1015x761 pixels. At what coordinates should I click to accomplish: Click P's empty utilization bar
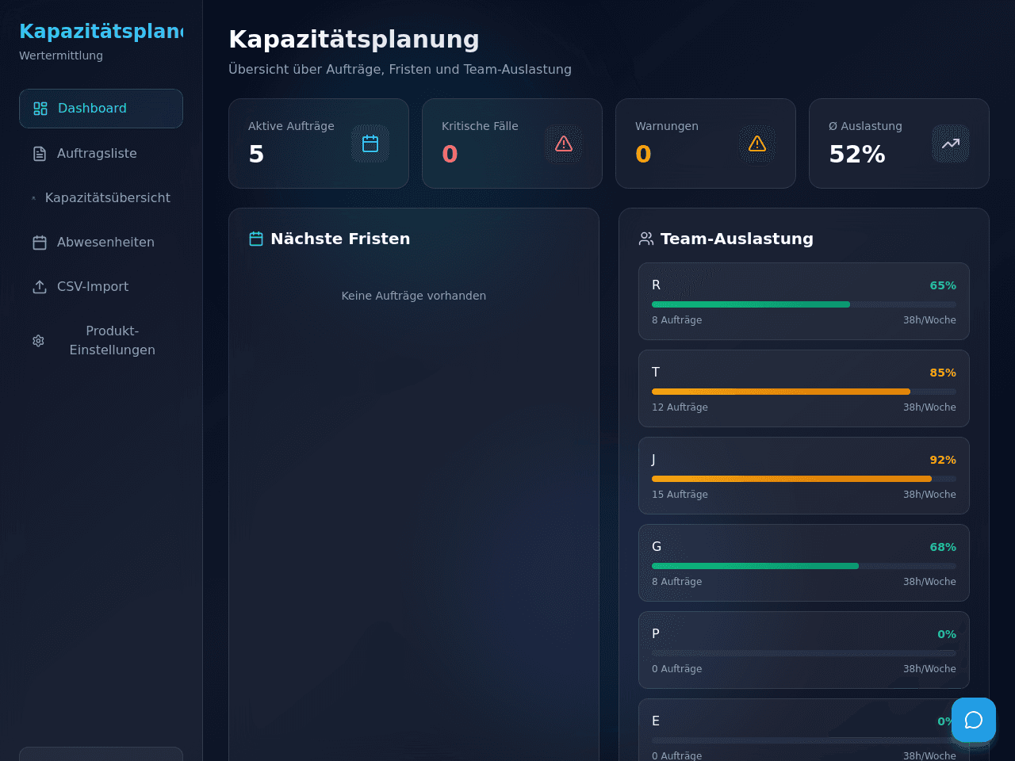click(x=804, y=653)
